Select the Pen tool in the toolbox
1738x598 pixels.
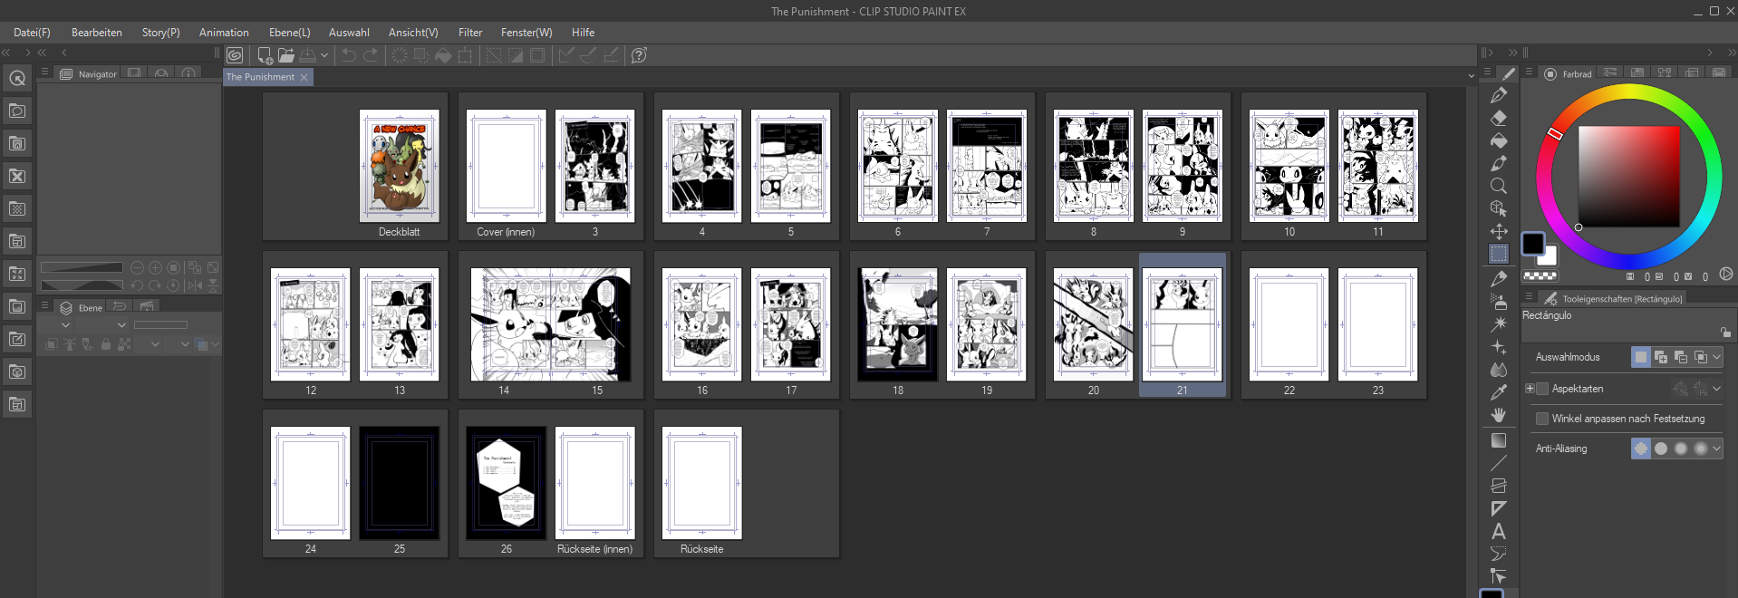1499,95
